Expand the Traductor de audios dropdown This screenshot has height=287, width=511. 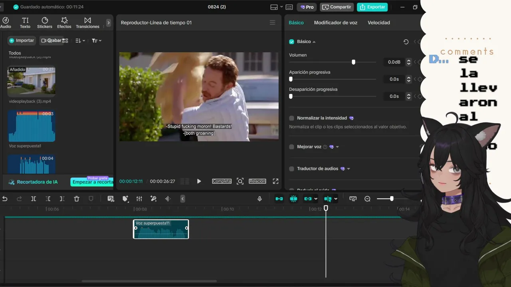pyautogui.click(x=349, y=169)
